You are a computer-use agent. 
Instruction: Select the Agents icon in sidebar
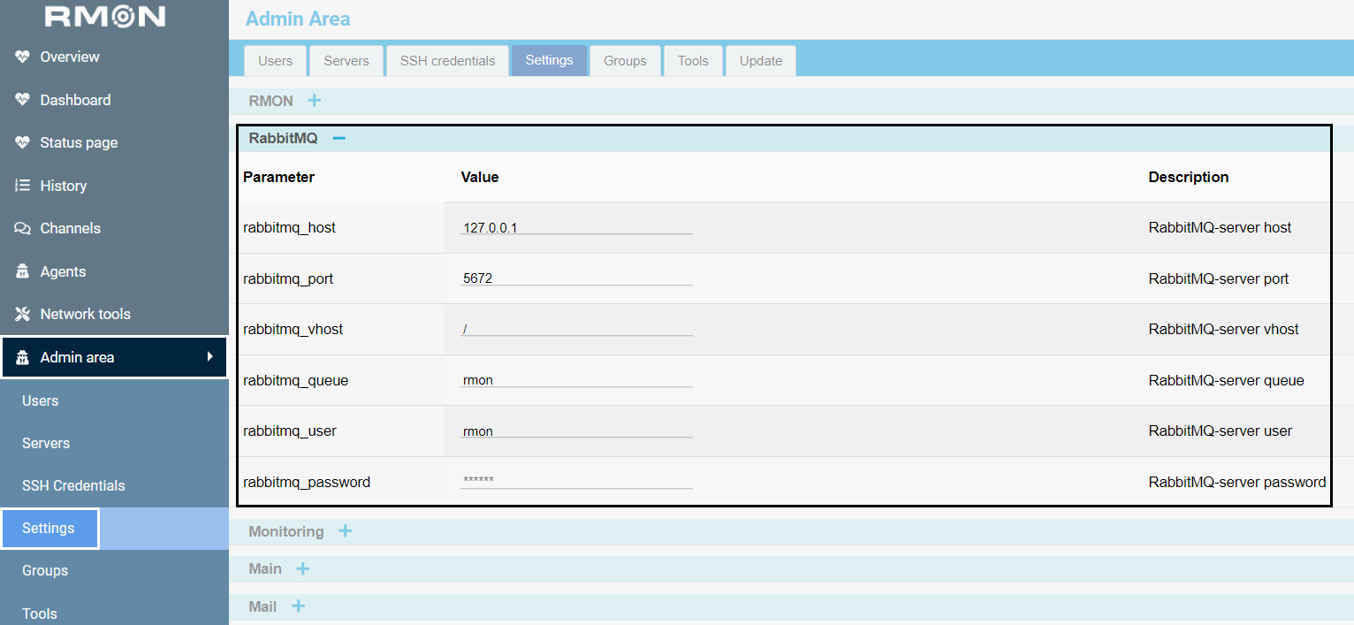click(21, 271)
